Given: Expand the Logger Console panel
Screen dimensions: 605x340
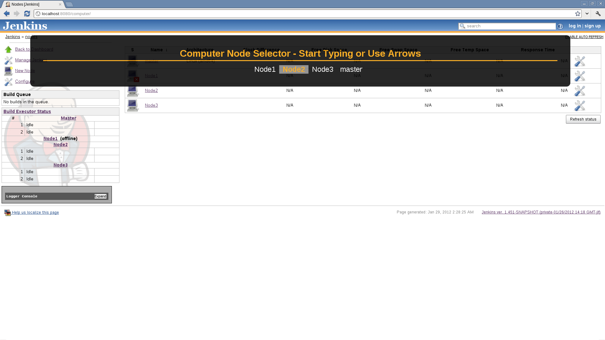Looking at the screenshot, I should click(x=100, y=196).
